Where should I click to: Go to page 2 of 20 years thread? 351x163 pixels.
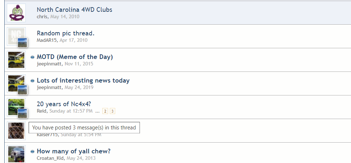click(105, 111)
